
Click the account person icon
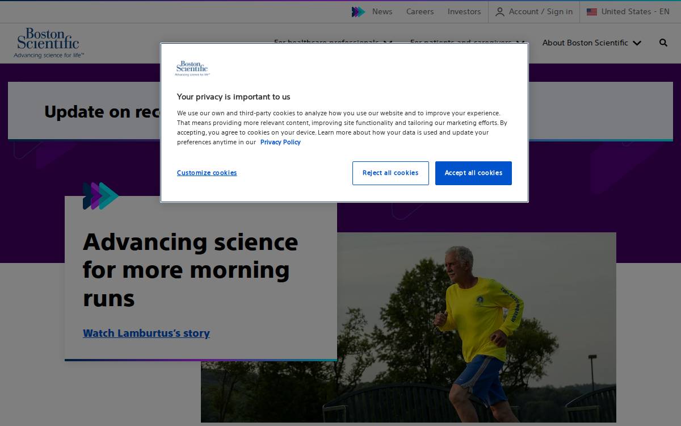pos(500,12)
